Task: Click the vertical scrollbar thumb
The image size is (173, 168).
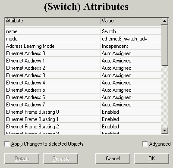Action: [165, 45]
